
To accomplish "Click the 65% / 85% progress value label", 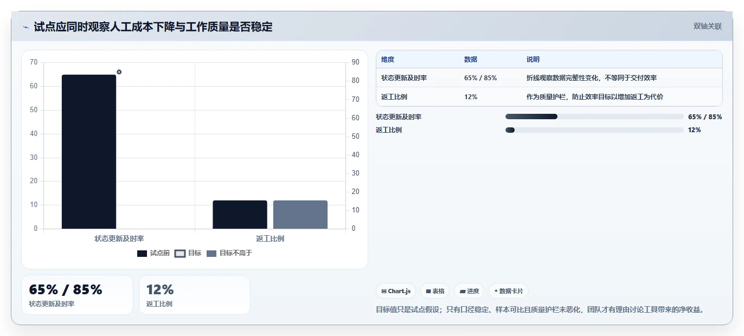I will coord(705,117).
